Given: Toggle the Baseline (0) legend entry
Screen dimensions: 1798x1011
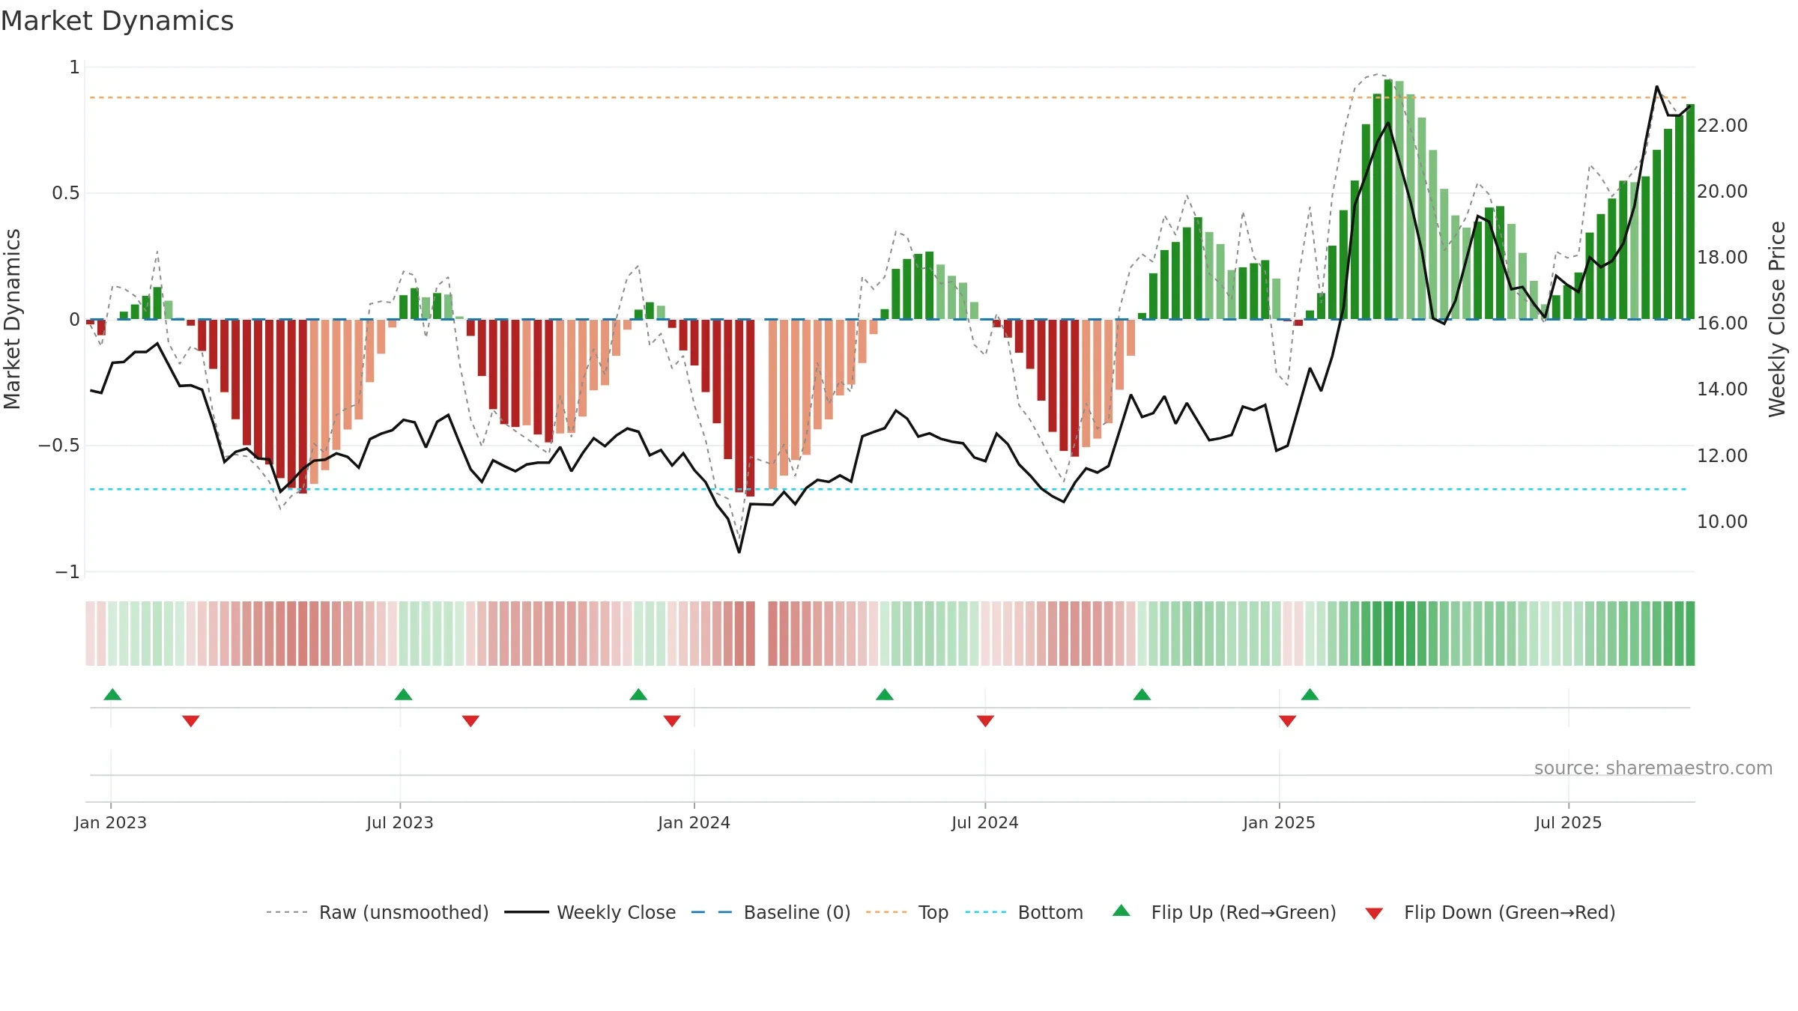Looking at the screenshot, I should [x=771, y=912].
